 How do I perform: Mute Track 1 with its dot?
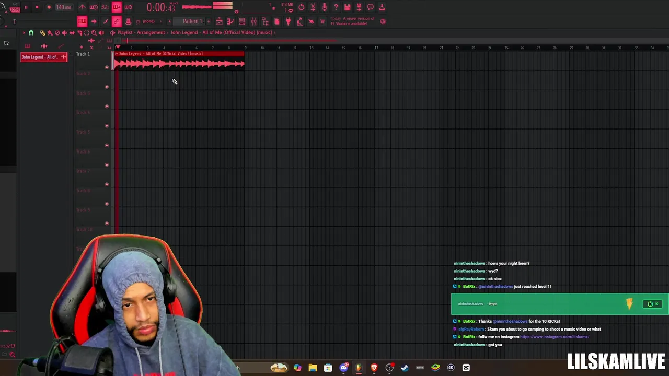[107, 67]
